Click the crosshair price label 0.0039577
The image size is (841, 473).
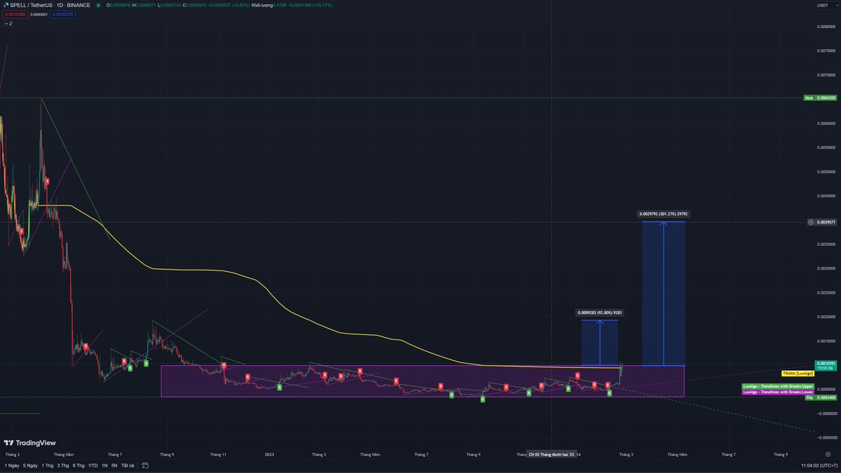pos(826,222)
